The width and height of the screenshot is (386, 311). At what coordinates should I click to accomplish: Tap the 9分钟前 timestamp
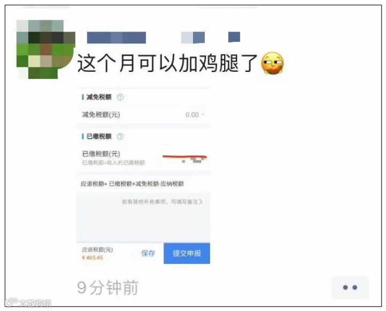[108, 287]
